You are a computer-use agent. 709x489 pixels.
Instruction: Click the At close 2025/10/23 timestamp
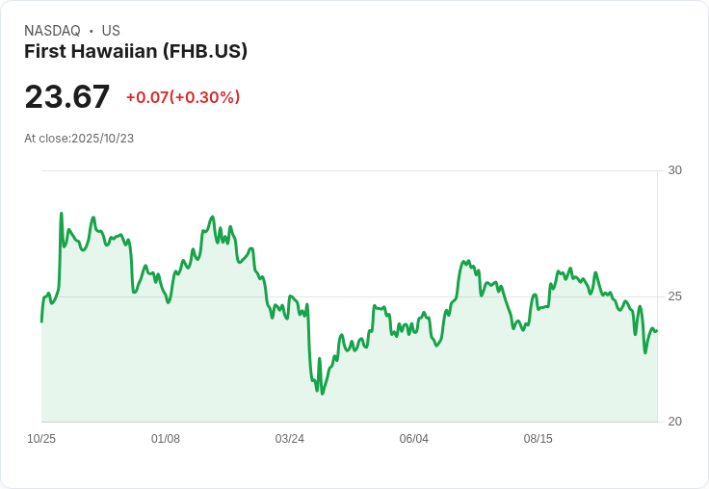coord(79,139)
